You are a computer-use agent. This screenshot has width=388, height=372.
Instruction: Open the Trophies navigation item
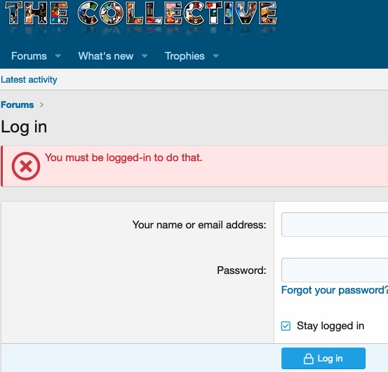tap(185, 56)
